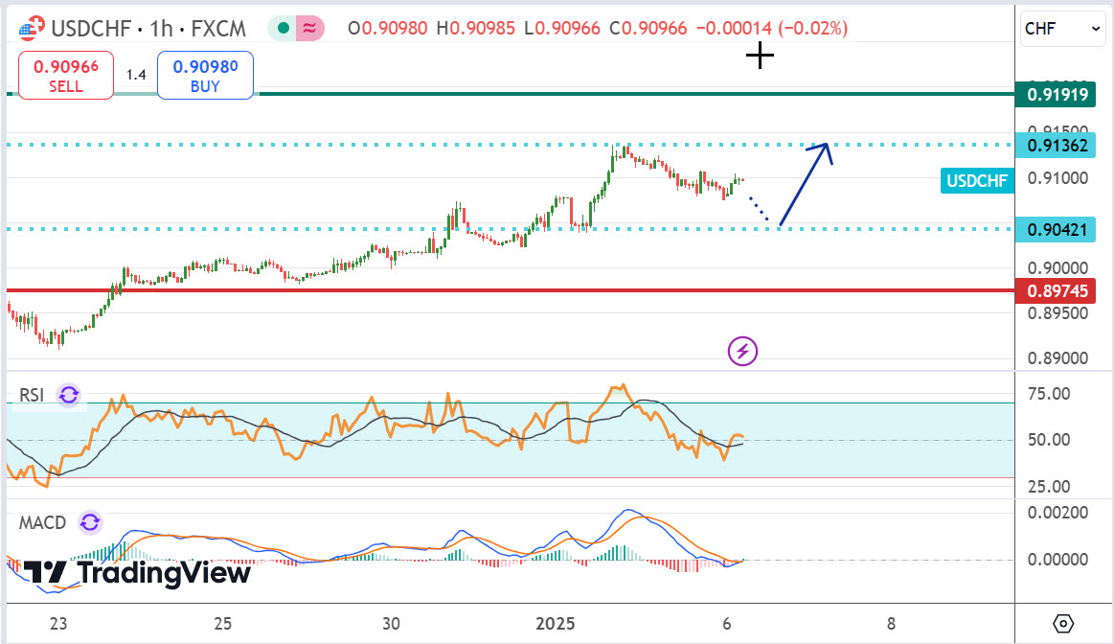This screenshot has height=644, width=1114.
Task: Click the 2025 date axis label
Action: (x=555, y=624)
